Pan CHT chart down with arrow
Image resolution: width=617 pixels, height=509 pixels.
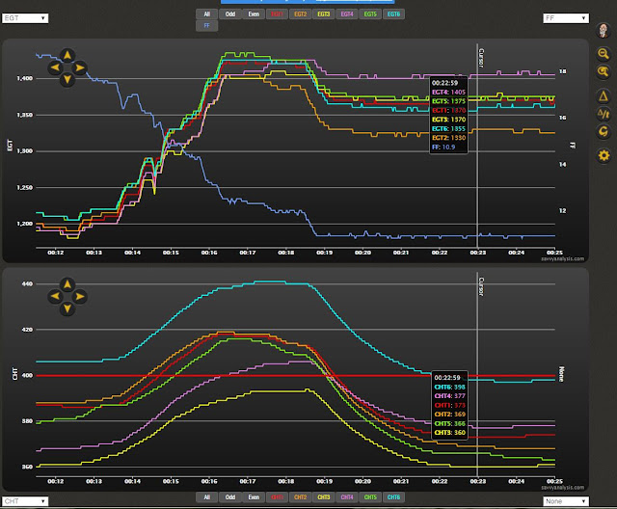pyautogui.click(x=67, y=308)
